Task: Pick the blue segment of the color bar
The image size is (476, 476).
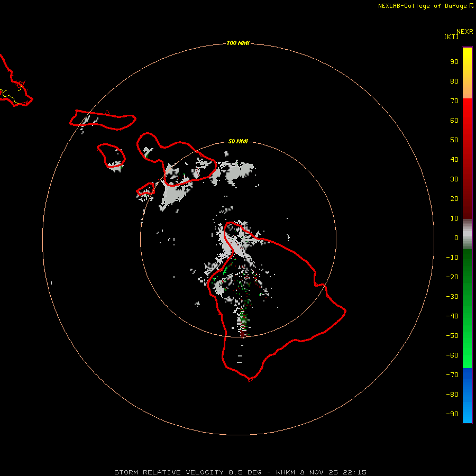Action: (467, 396)
